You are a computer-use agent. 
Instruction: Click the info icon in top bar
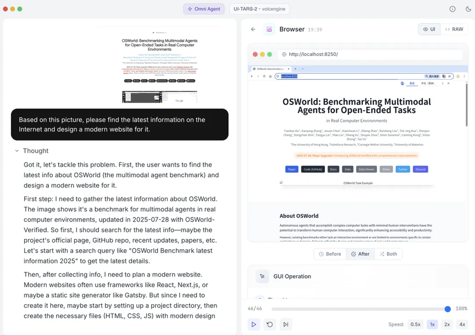pyautogui.click(x=452, y=9)
